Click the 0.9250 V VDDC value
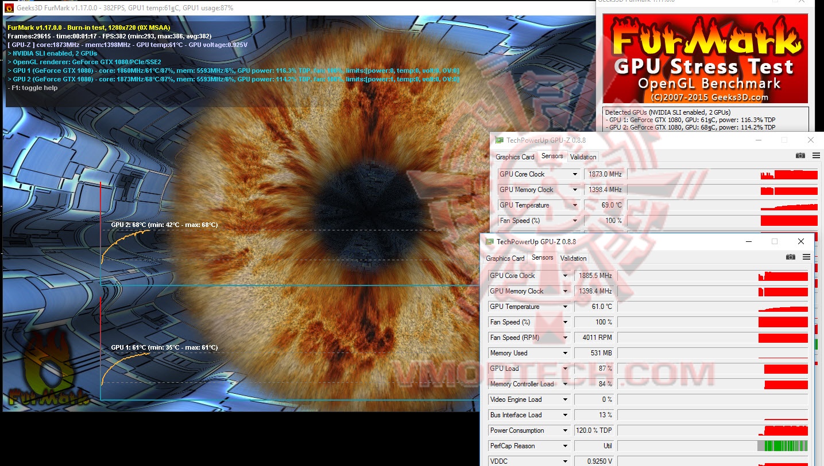 point(595,461)
